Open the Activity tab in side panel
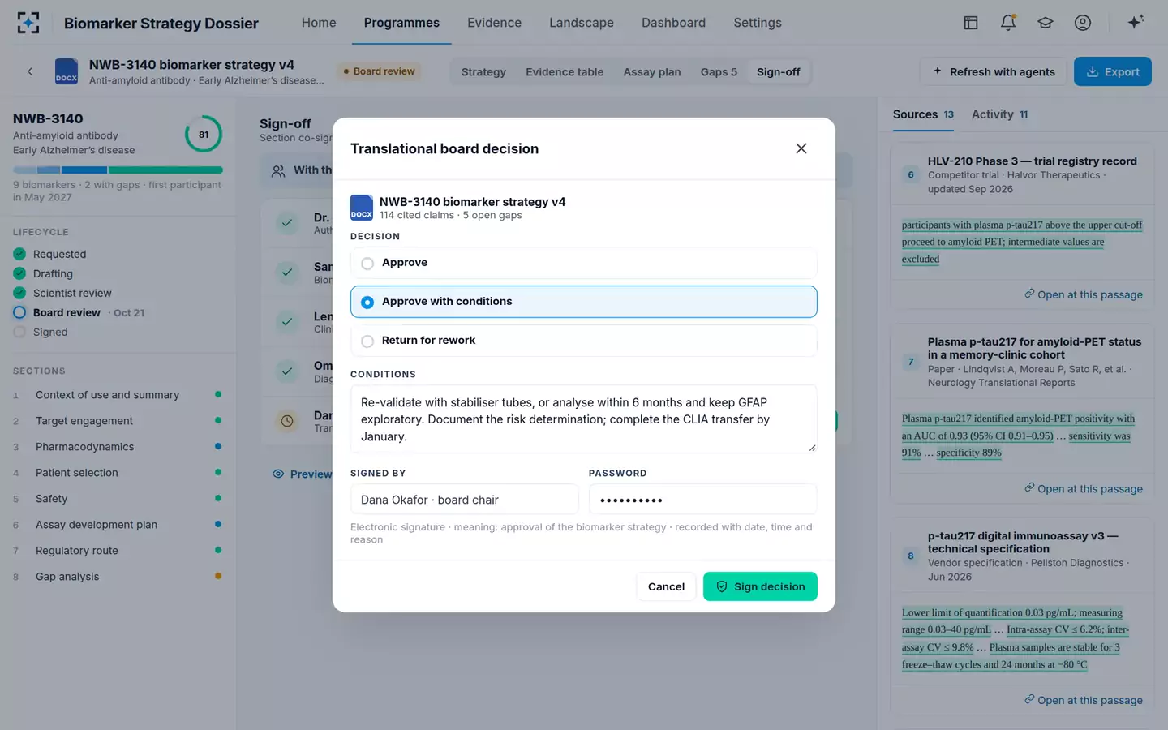 point(999,114)
